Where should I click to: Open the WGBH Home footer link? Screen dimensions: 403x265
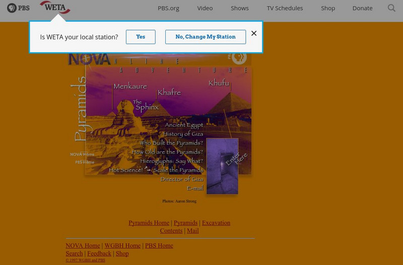point(122,245)
